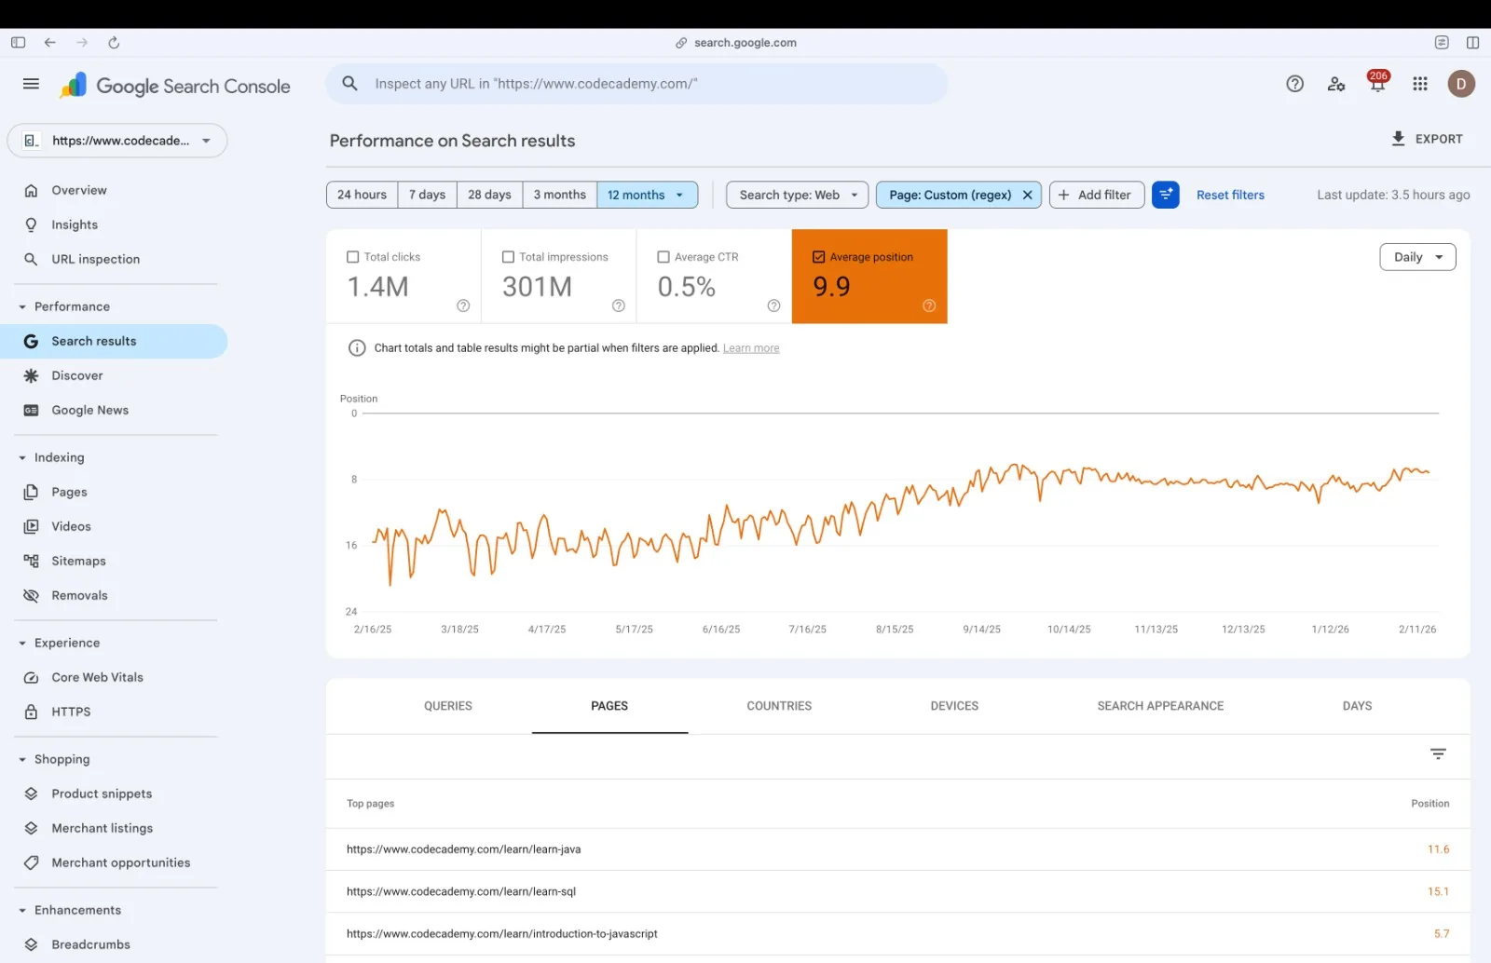Open the learn-java page row
Image resolution: width=1491 pixels, height=963 pixels.
(x=897, y=849)
